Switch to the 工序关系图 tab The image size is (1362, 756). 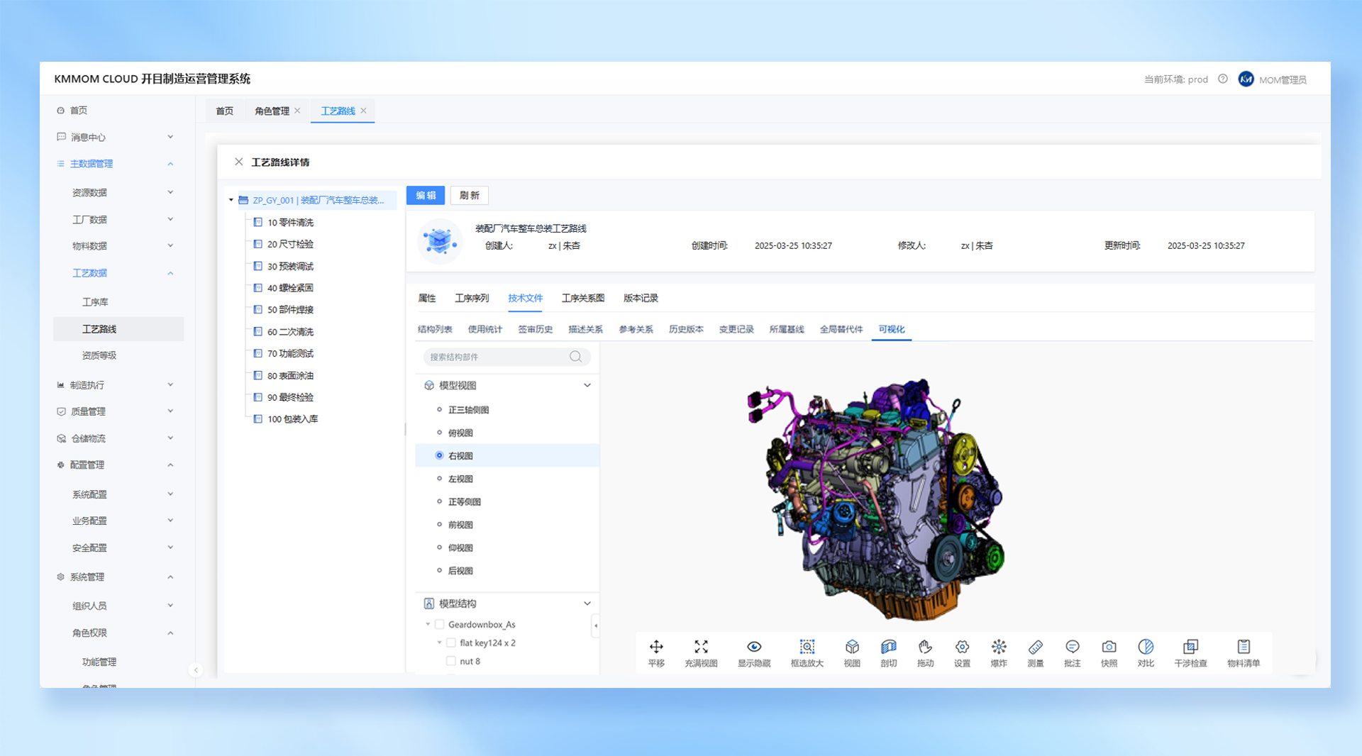pos(582,298)
